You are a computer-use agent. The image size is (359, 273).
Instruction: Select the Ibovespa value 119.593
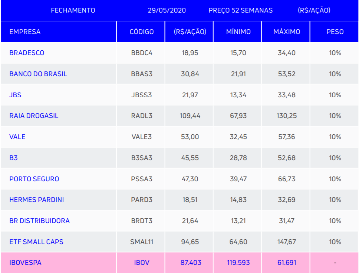click(x=238, y=263)
